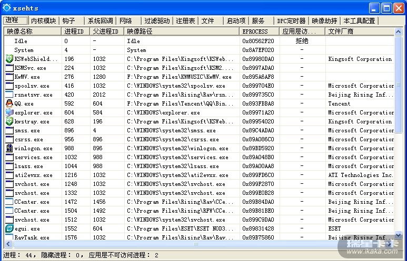Click the spoolsv.exe window icon
Screen dimensions: 407x261
(9, 86)
